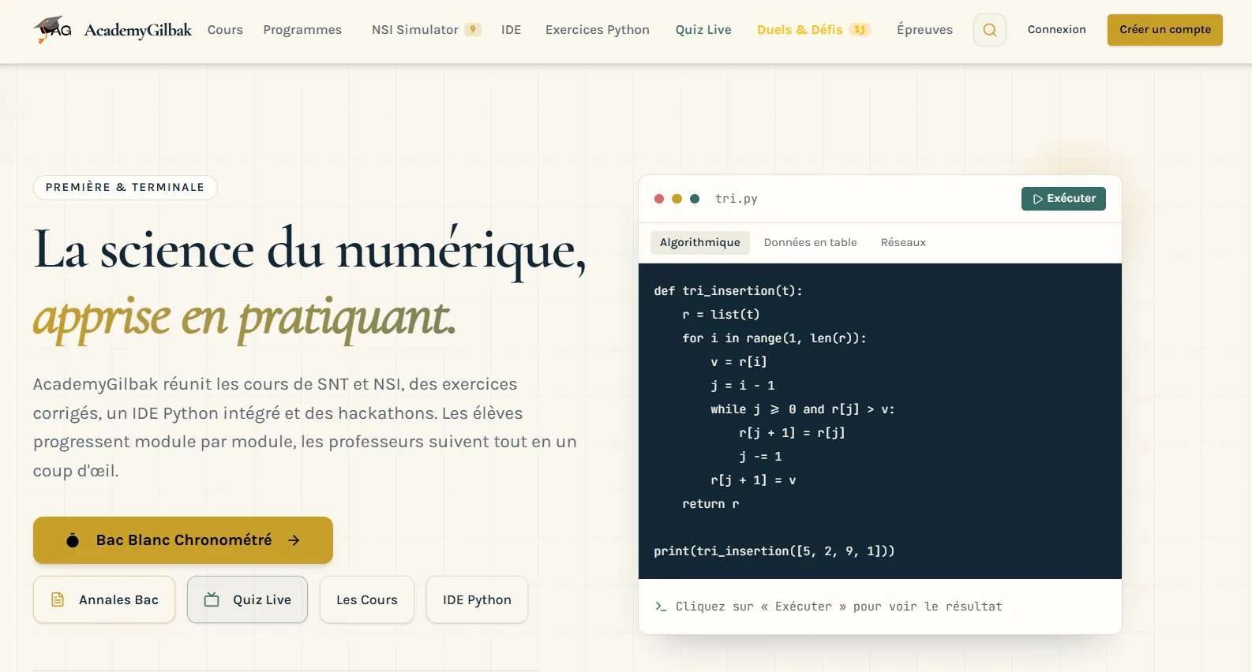Screen dimensions: 1252x672
Task: Click the TV icon beside Quiz Live button
Action: [x=212, y=599]
